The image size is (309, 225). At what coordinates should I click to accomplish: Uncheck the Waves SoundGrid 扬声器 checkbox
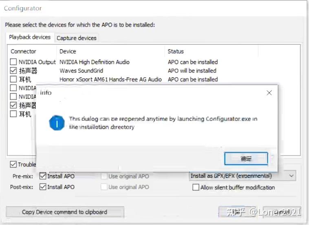[14, 71]
